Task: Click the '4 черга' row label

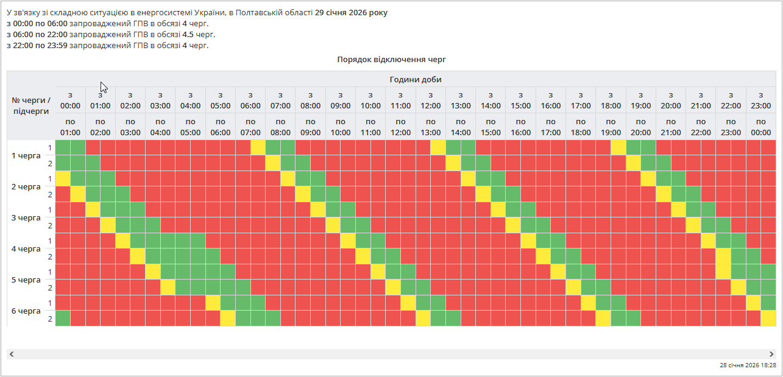Action: 26,248
